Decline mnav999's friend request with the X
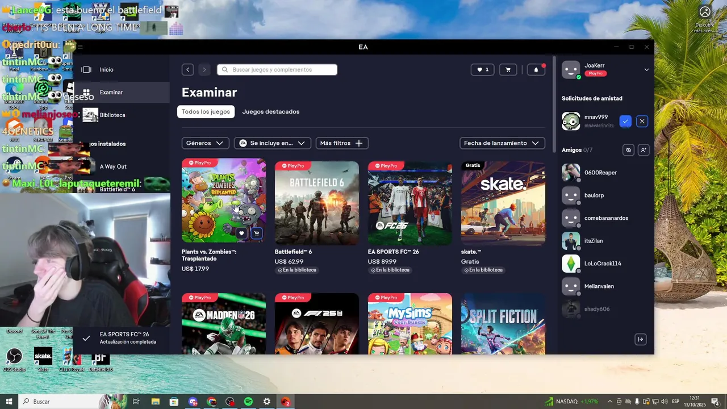 642,121
